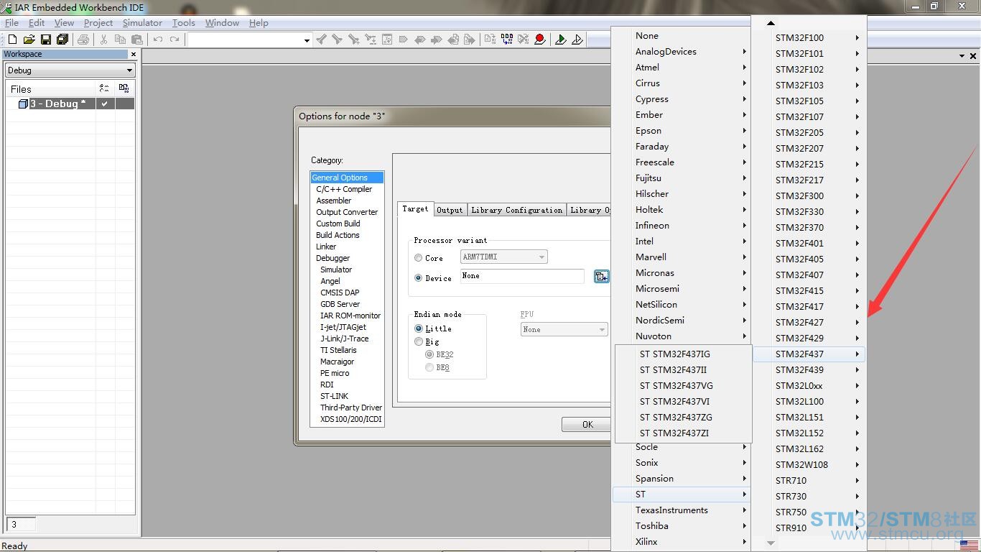Confirm options with the OK button

tap(587, 425)
